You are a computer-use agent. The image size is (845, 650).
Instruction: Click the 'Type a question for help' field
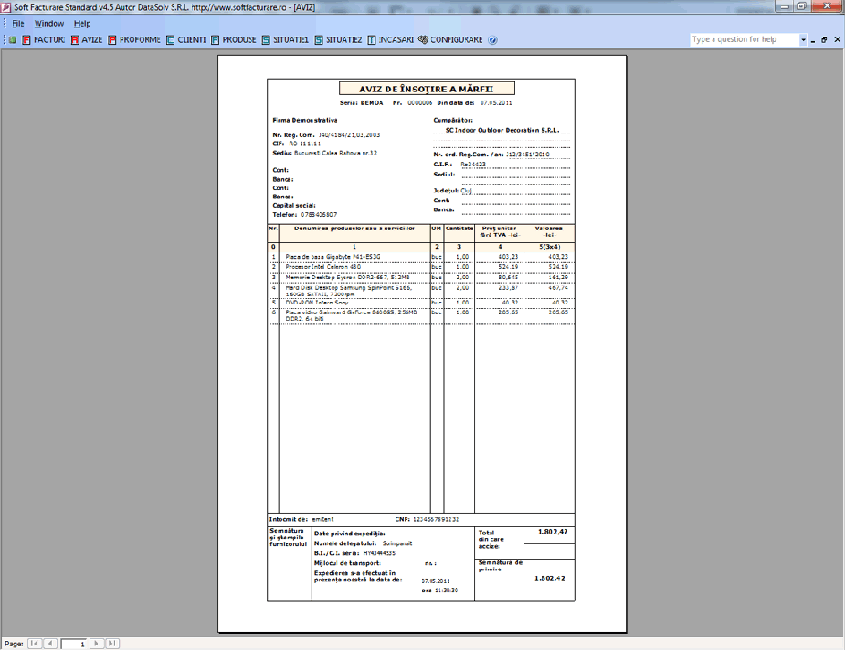(x=745, y=40)
